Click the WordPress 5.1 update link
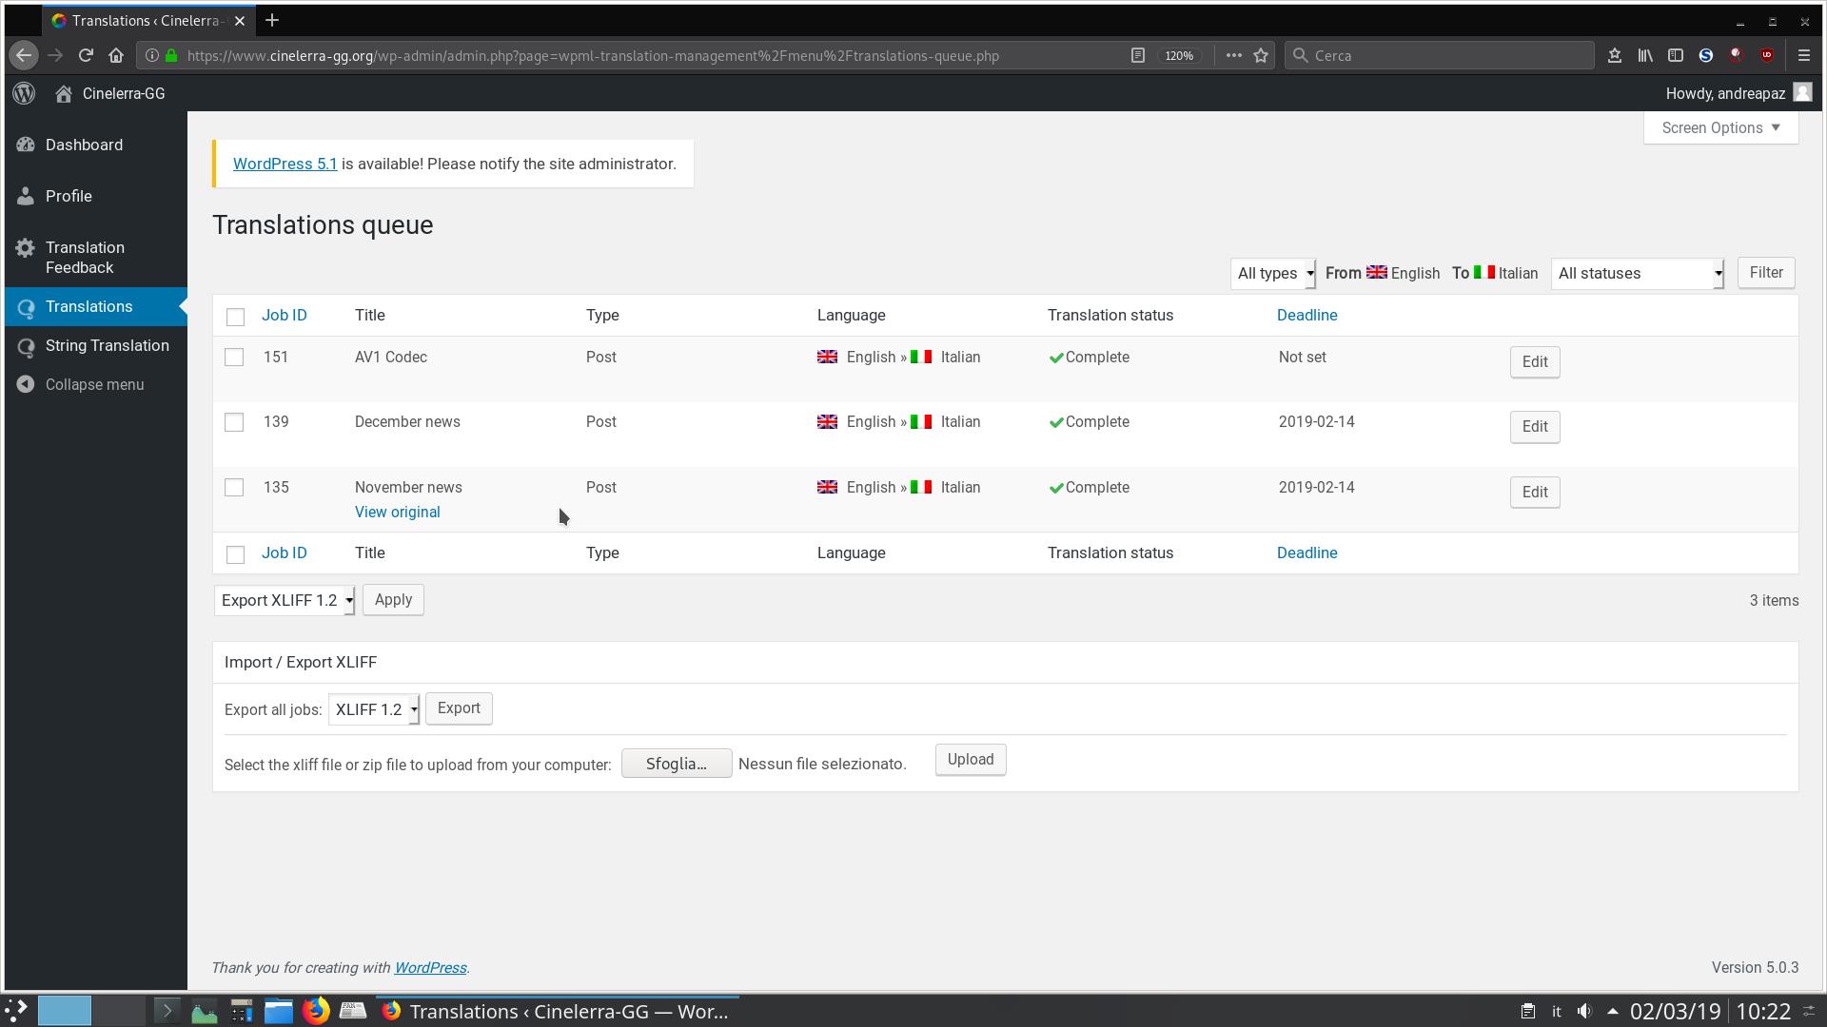This screenshot has width=1827, height=1027. 285,164
